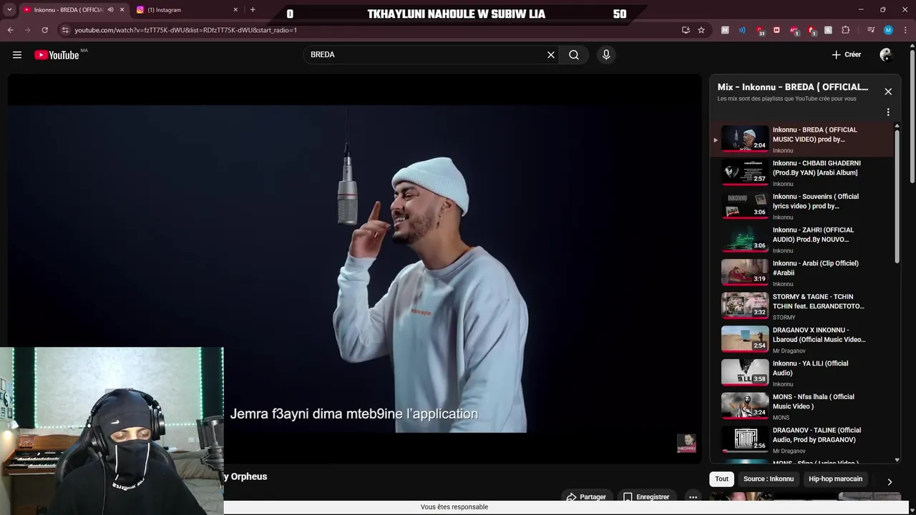916x515 pixels.
Task: Click the Mix - Inkonnu - BREDA playlist title
Action: tap(793, 87)
